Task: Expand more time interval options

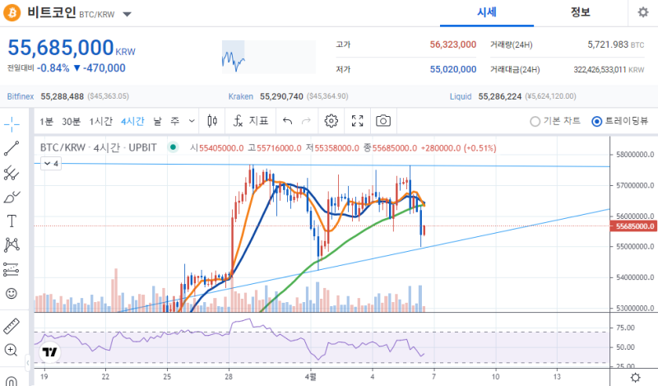Action: point(192,121)
